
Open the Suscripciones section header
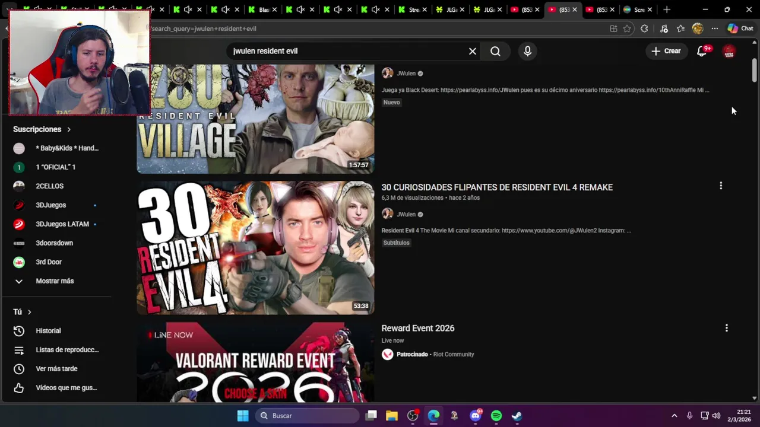click(42, 129)
